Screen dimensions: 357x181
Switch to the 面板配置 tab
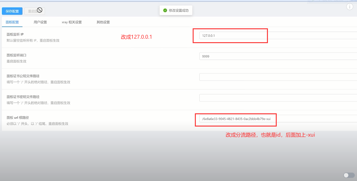12,22
